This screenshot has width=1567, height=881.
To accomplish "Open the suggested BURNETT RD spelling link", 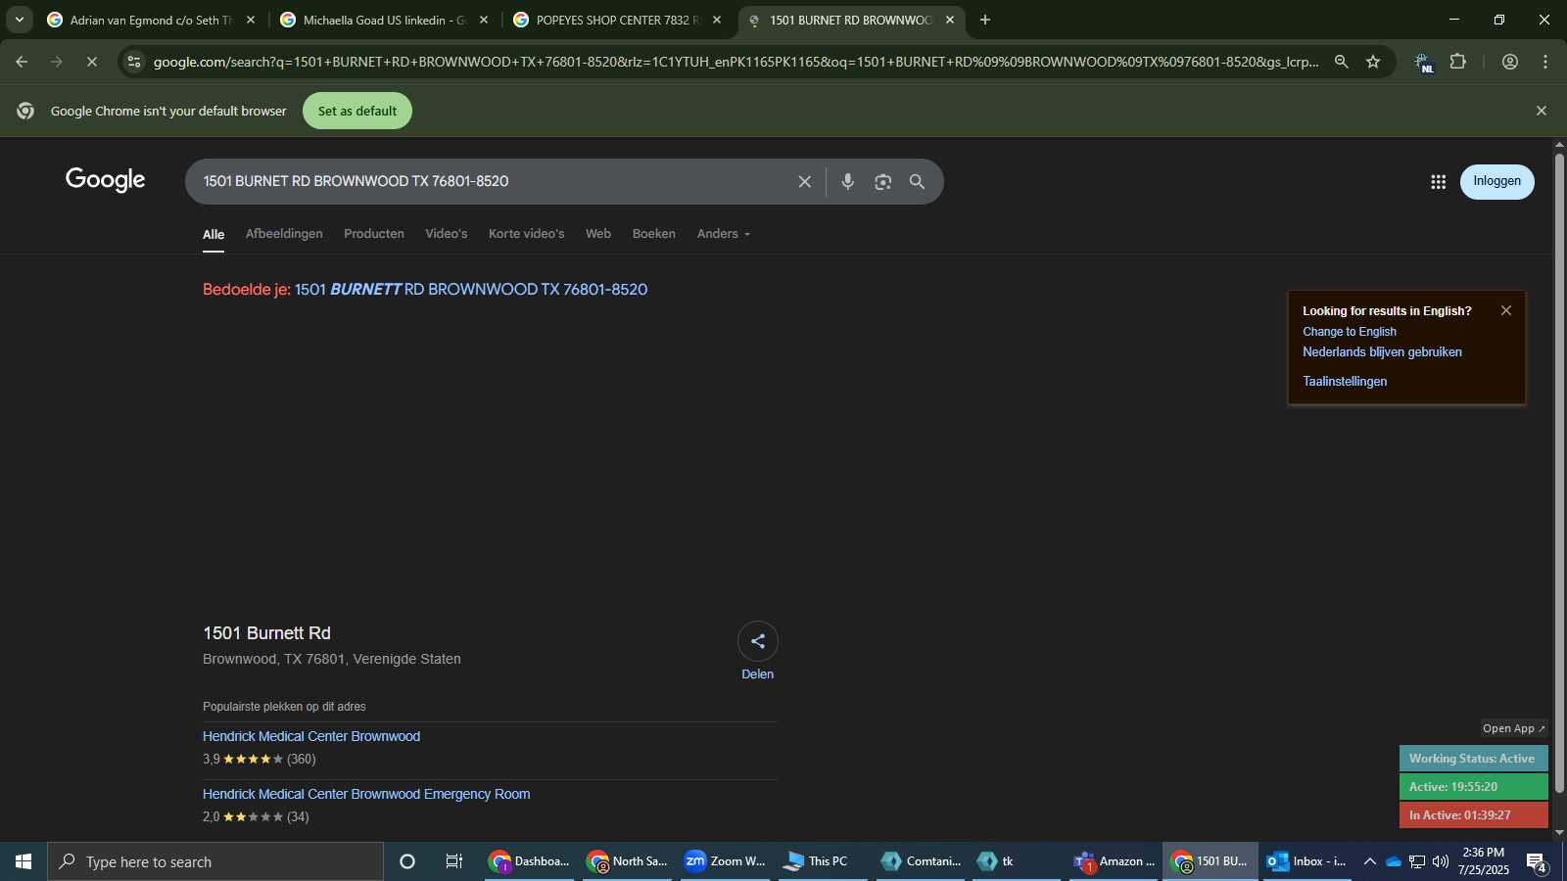I will [x=471, y=290].
